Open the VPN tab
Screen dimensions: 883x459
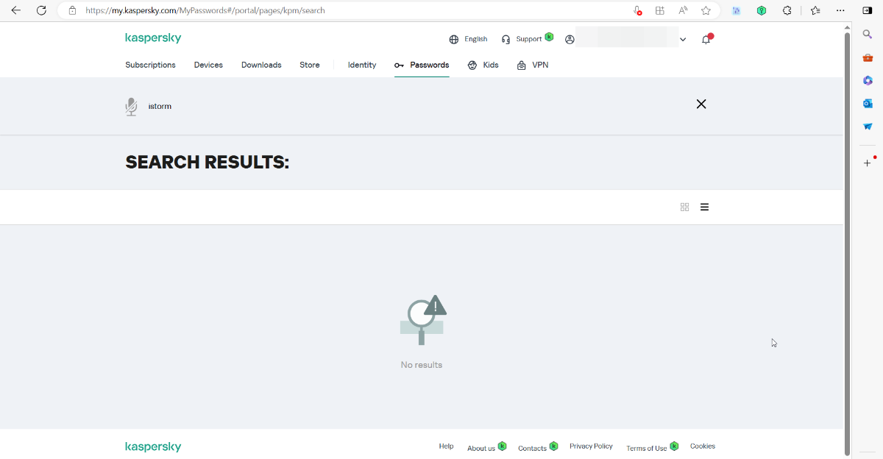point(533,65)
